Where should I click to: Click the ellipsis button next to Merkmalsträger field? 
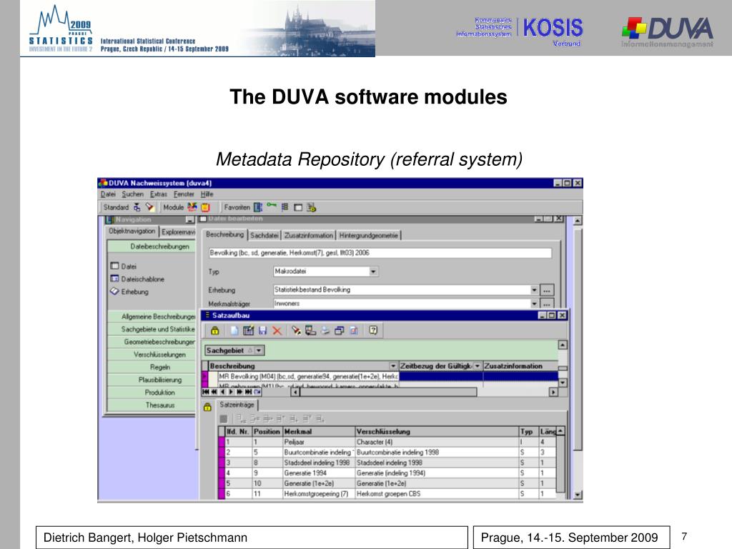[547, 303]
